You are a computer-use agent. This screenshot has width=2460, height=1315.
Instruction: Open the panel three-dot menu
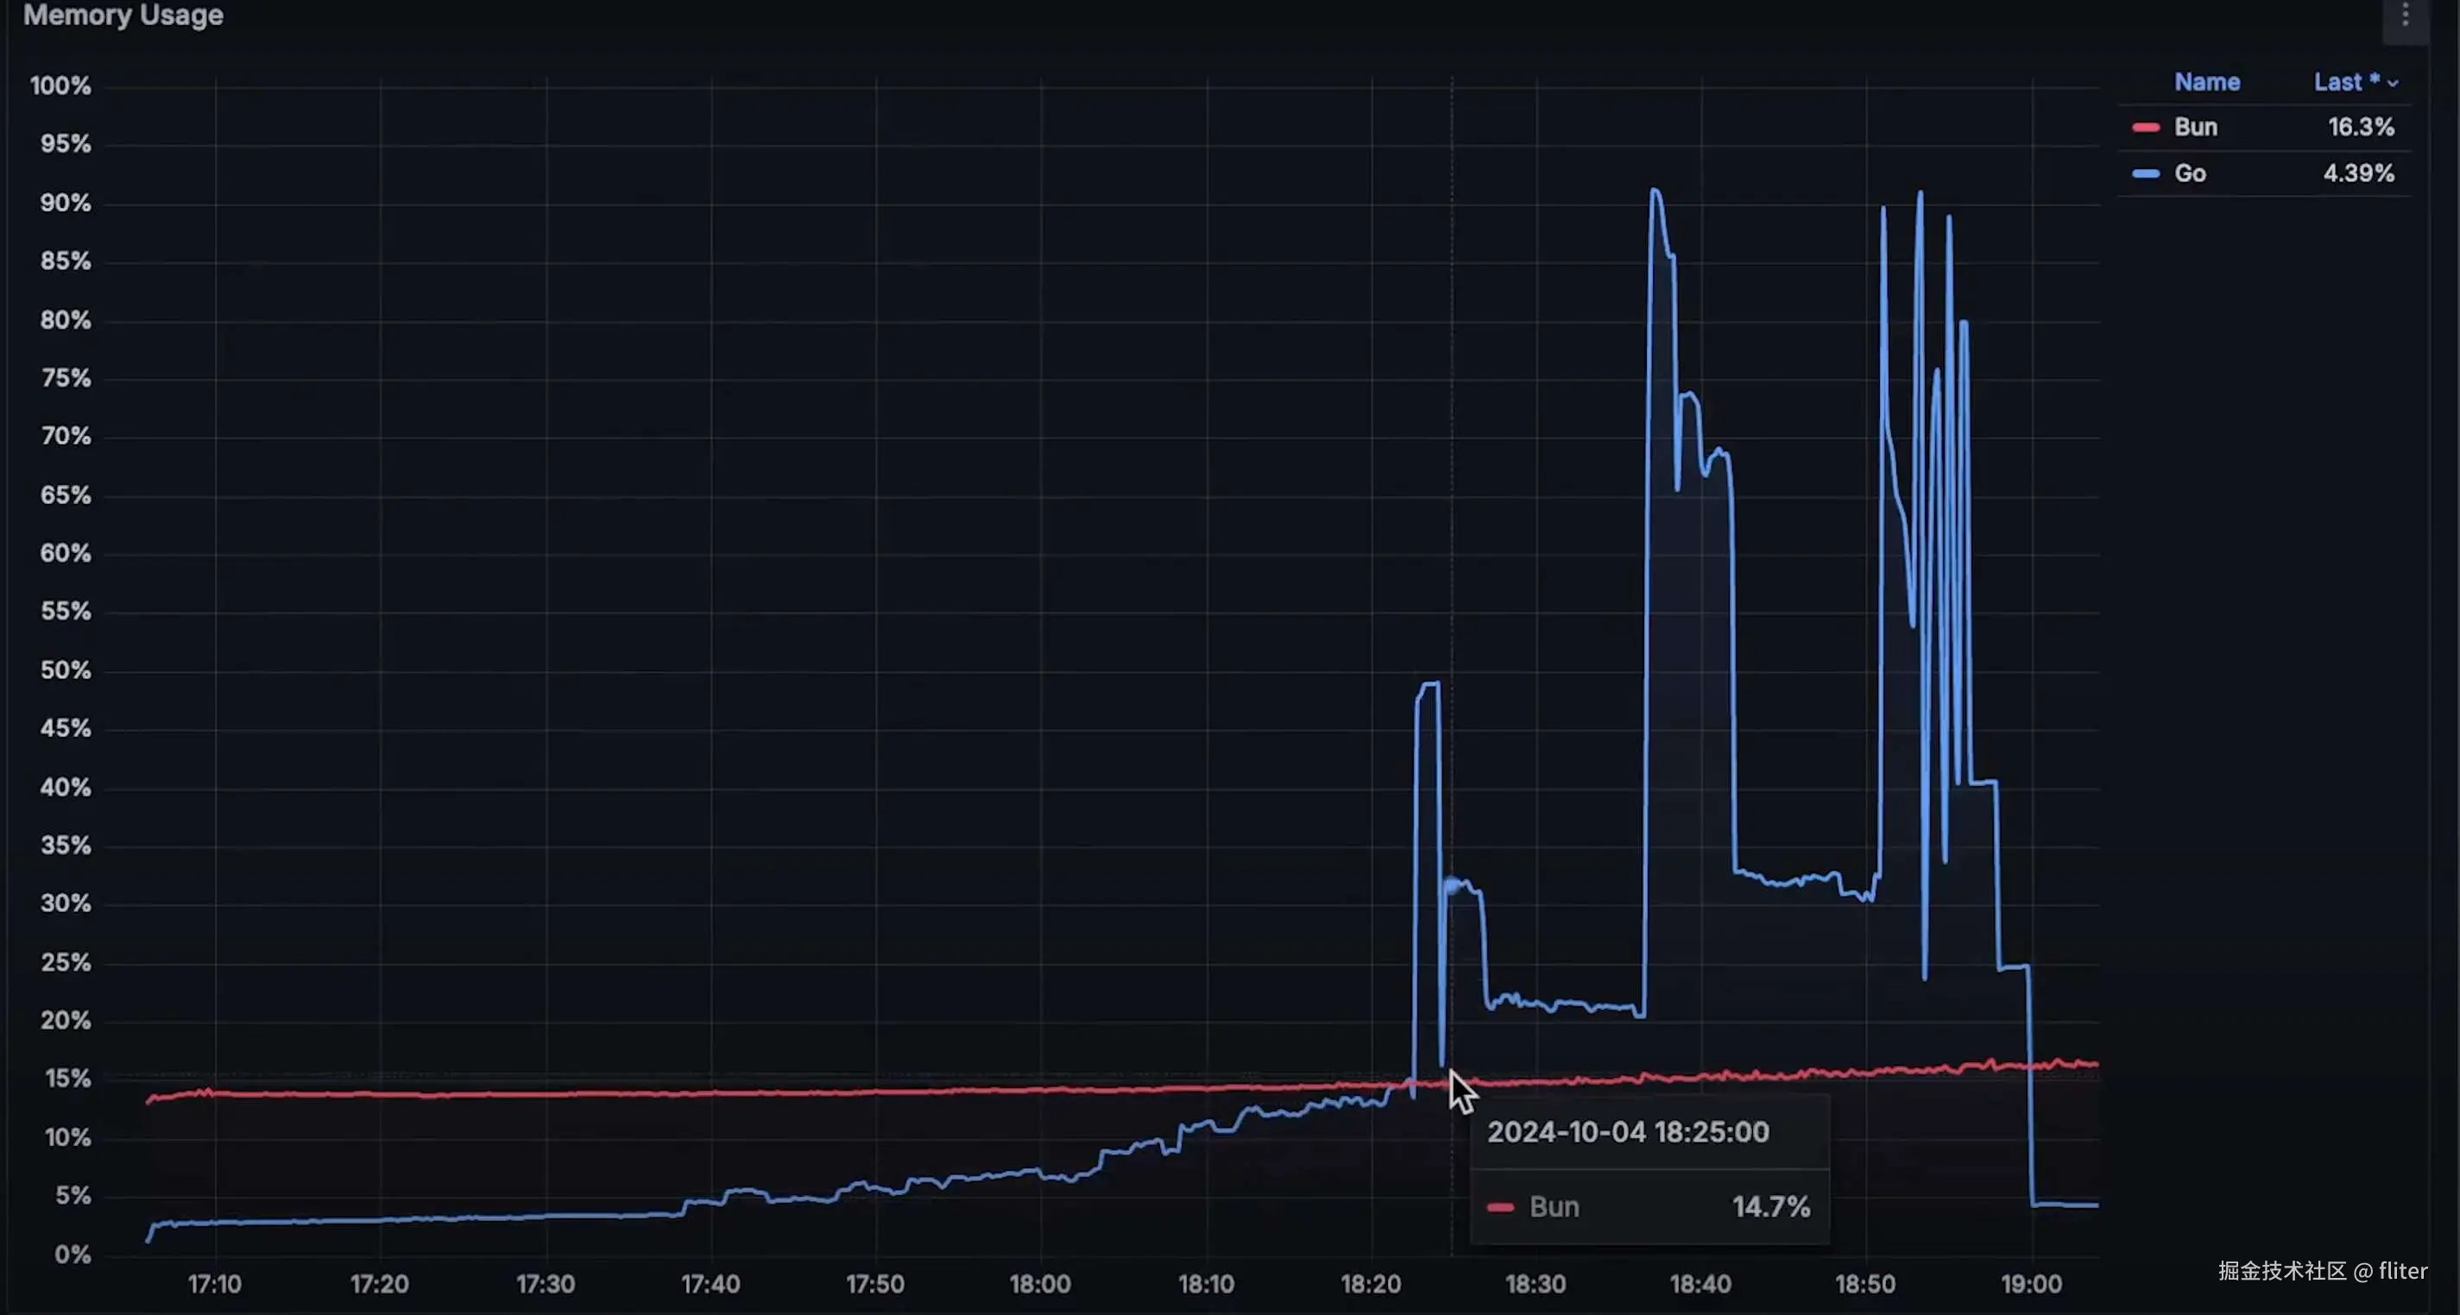pos(2405,16)
